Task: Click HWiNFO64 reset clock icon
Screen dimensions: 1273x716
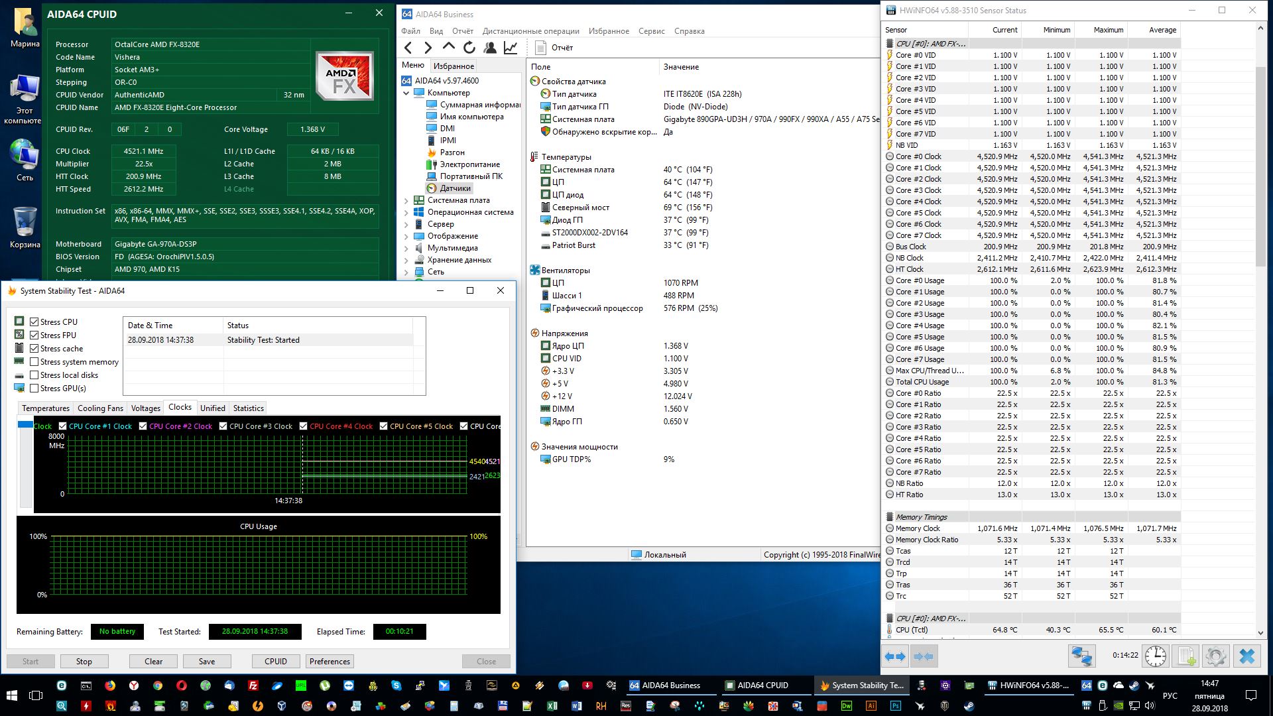Action: click(1156, 656)
